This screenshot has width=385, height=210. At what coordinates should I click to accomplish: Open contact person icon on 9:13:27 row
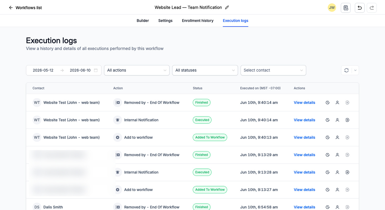point(337,190)
